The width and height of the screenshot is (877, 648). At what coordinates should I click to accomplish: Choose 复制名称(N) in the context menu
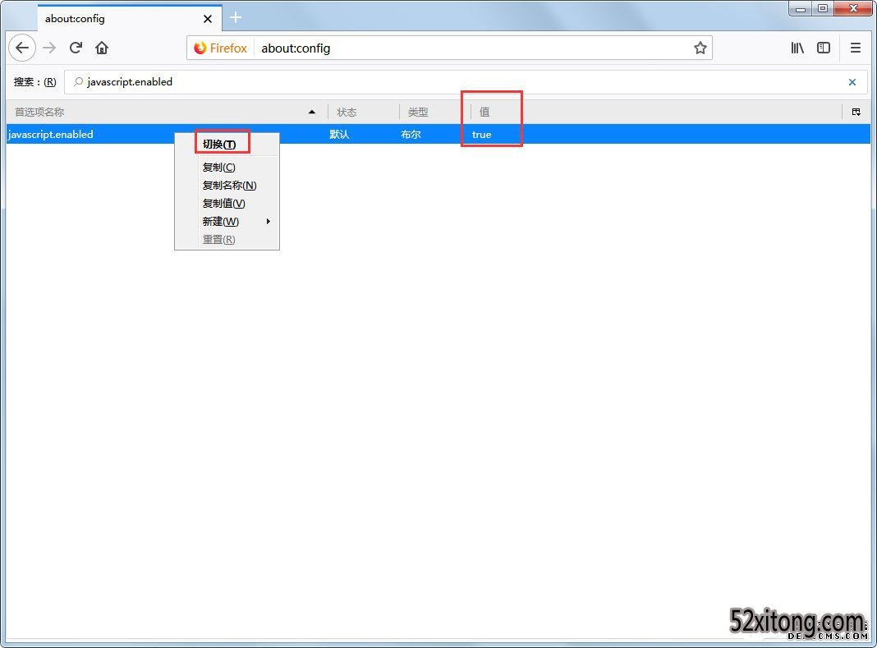click(x=227, y=186)
